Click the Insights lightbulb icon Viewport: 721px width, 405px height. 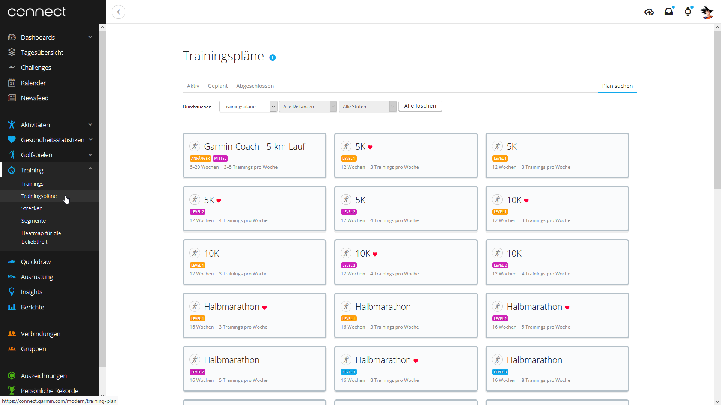click(x=12, y=292)
